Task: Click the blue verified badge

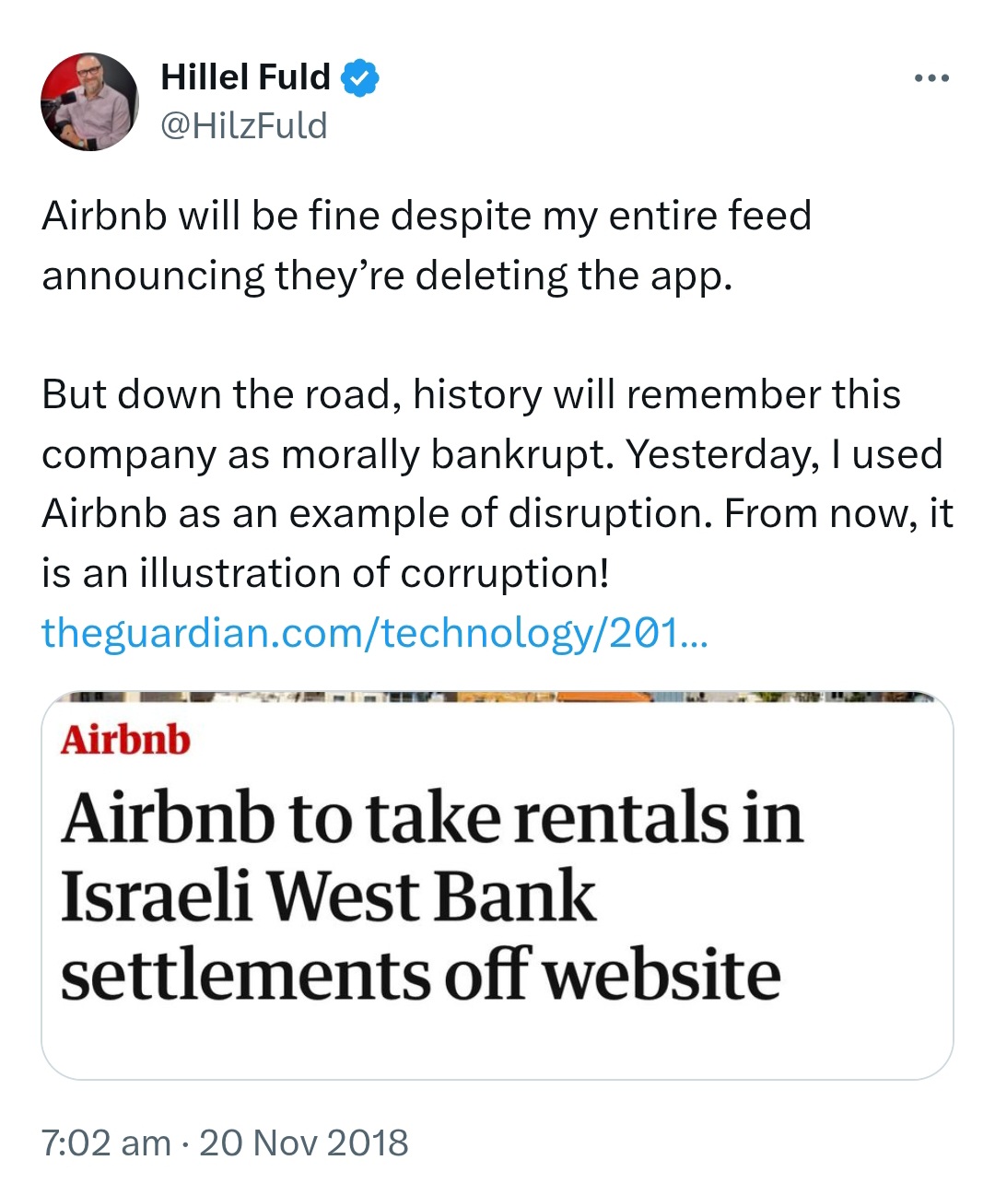Action: pyautogui.click(x=360, y=77)
